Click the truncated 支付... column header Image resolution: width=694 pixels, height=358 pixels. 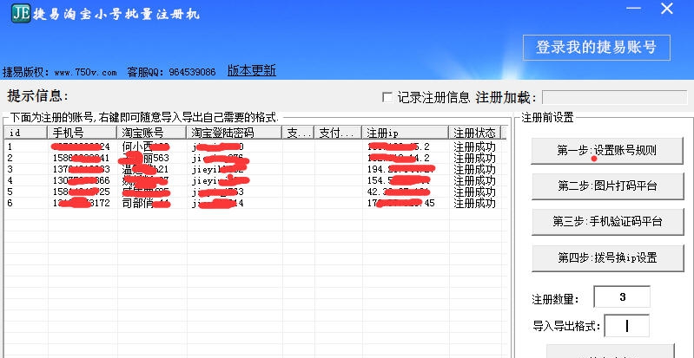click(x=338, y=132)
